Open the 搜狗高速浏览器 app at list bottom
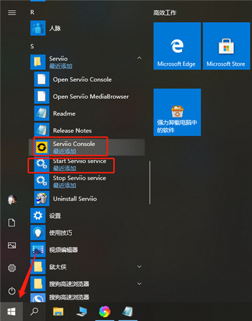Viewport: 252px width, 321px height. pos(86,297)
